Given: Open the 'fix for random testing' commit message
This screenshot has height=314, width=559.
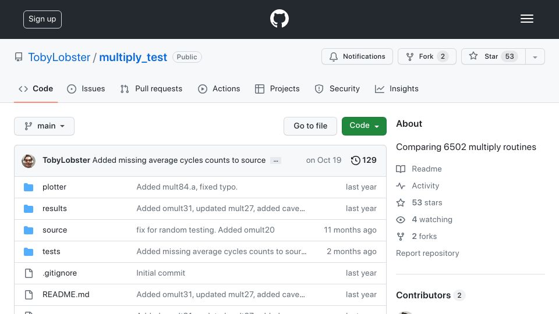Looking at the screenshot, I should tap(206, 230).
